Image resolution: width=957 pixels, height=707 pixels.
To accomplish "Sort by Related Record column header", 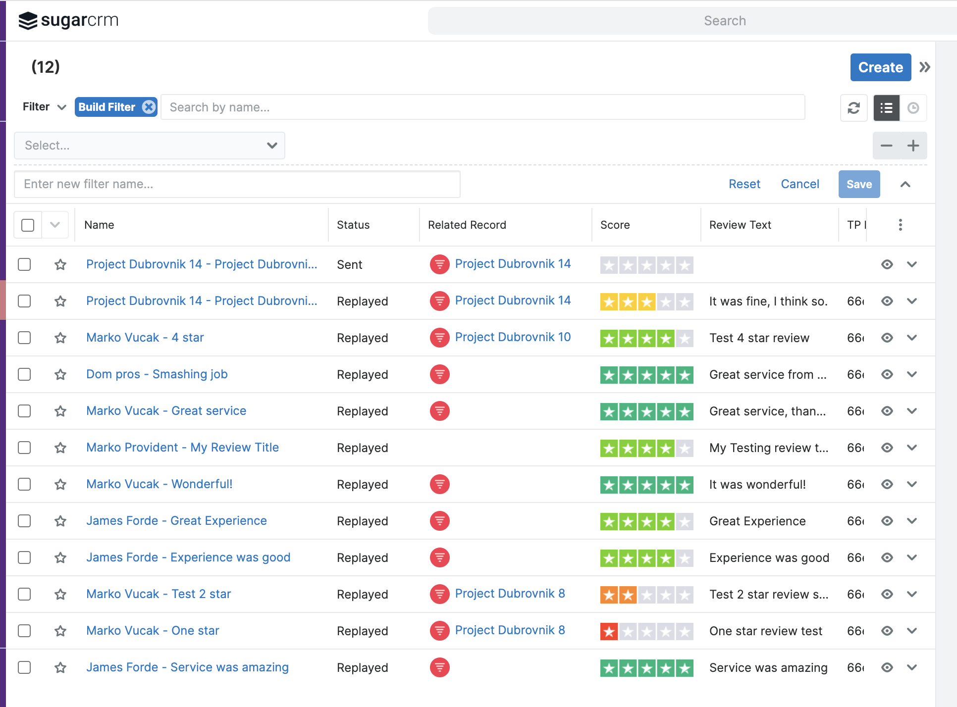I will click(x=467, y=225).
